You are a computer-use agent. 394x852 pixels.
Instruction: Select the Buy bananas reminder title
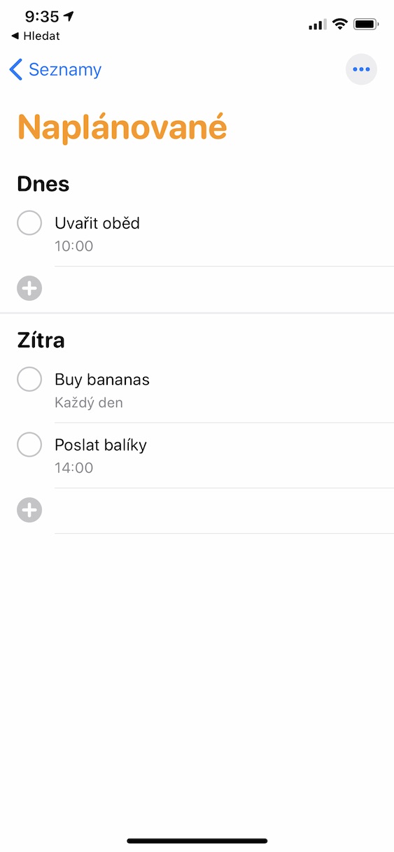(x=102, y=380)
